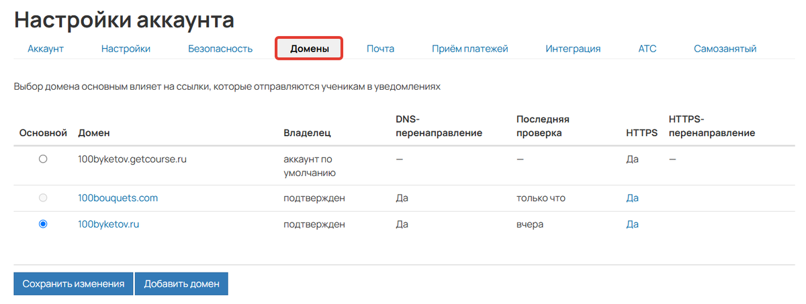Click the 100byketov.getcourse.ru domain text

click(x=132, y=159)
